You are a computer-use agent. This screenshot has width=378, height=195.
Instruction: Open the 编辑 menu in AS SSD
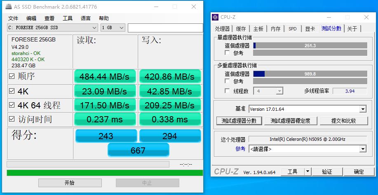pos(31,18)
